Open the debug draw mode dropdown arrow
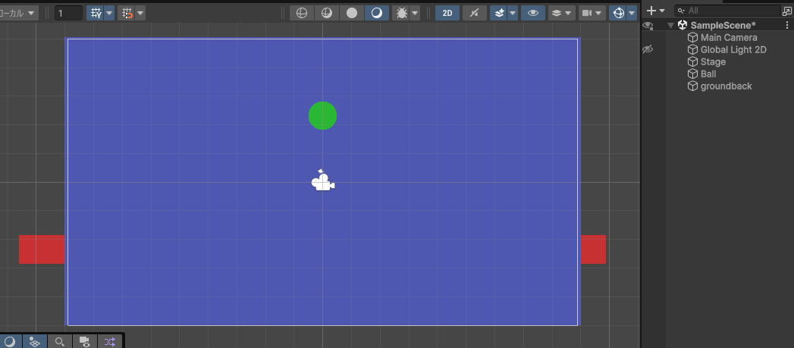 (416, 13)
